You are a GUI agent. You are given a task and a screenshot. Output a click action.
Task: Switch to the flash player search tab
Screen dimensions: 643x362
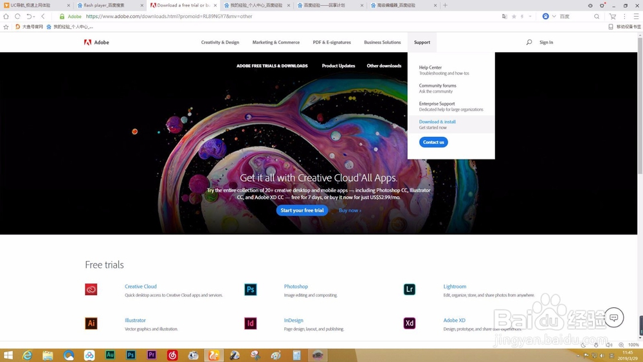(110, 5)
